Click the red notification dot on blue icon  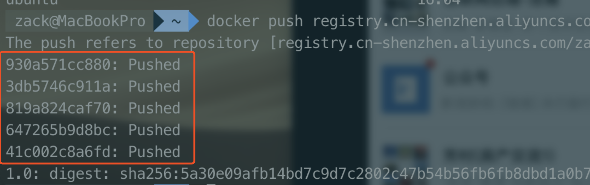(x=430, y=64)
